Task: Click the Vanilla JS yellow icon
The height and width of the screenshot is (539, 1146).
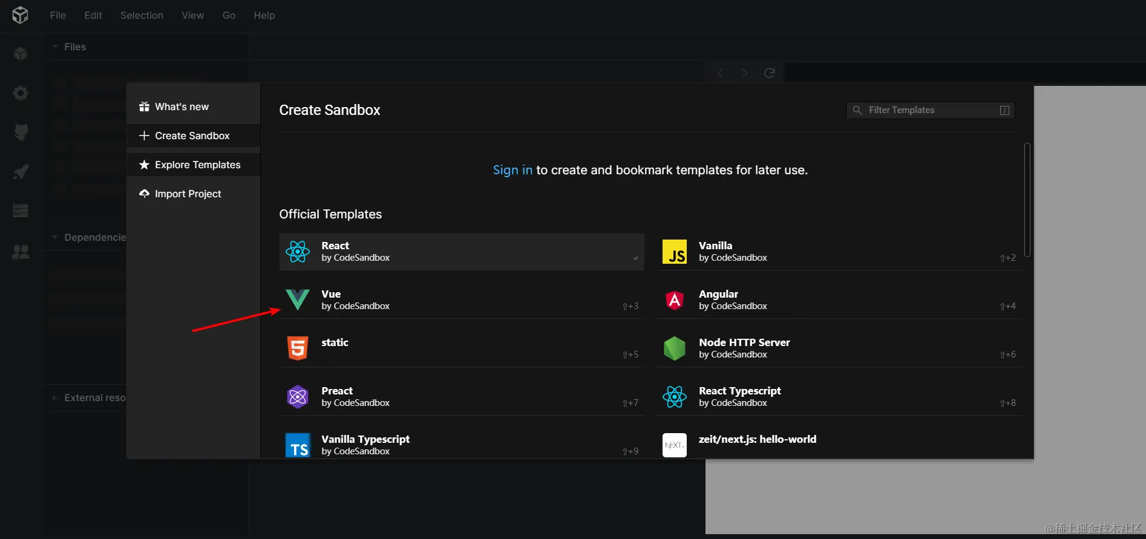Action: click(x=675, y=252)
